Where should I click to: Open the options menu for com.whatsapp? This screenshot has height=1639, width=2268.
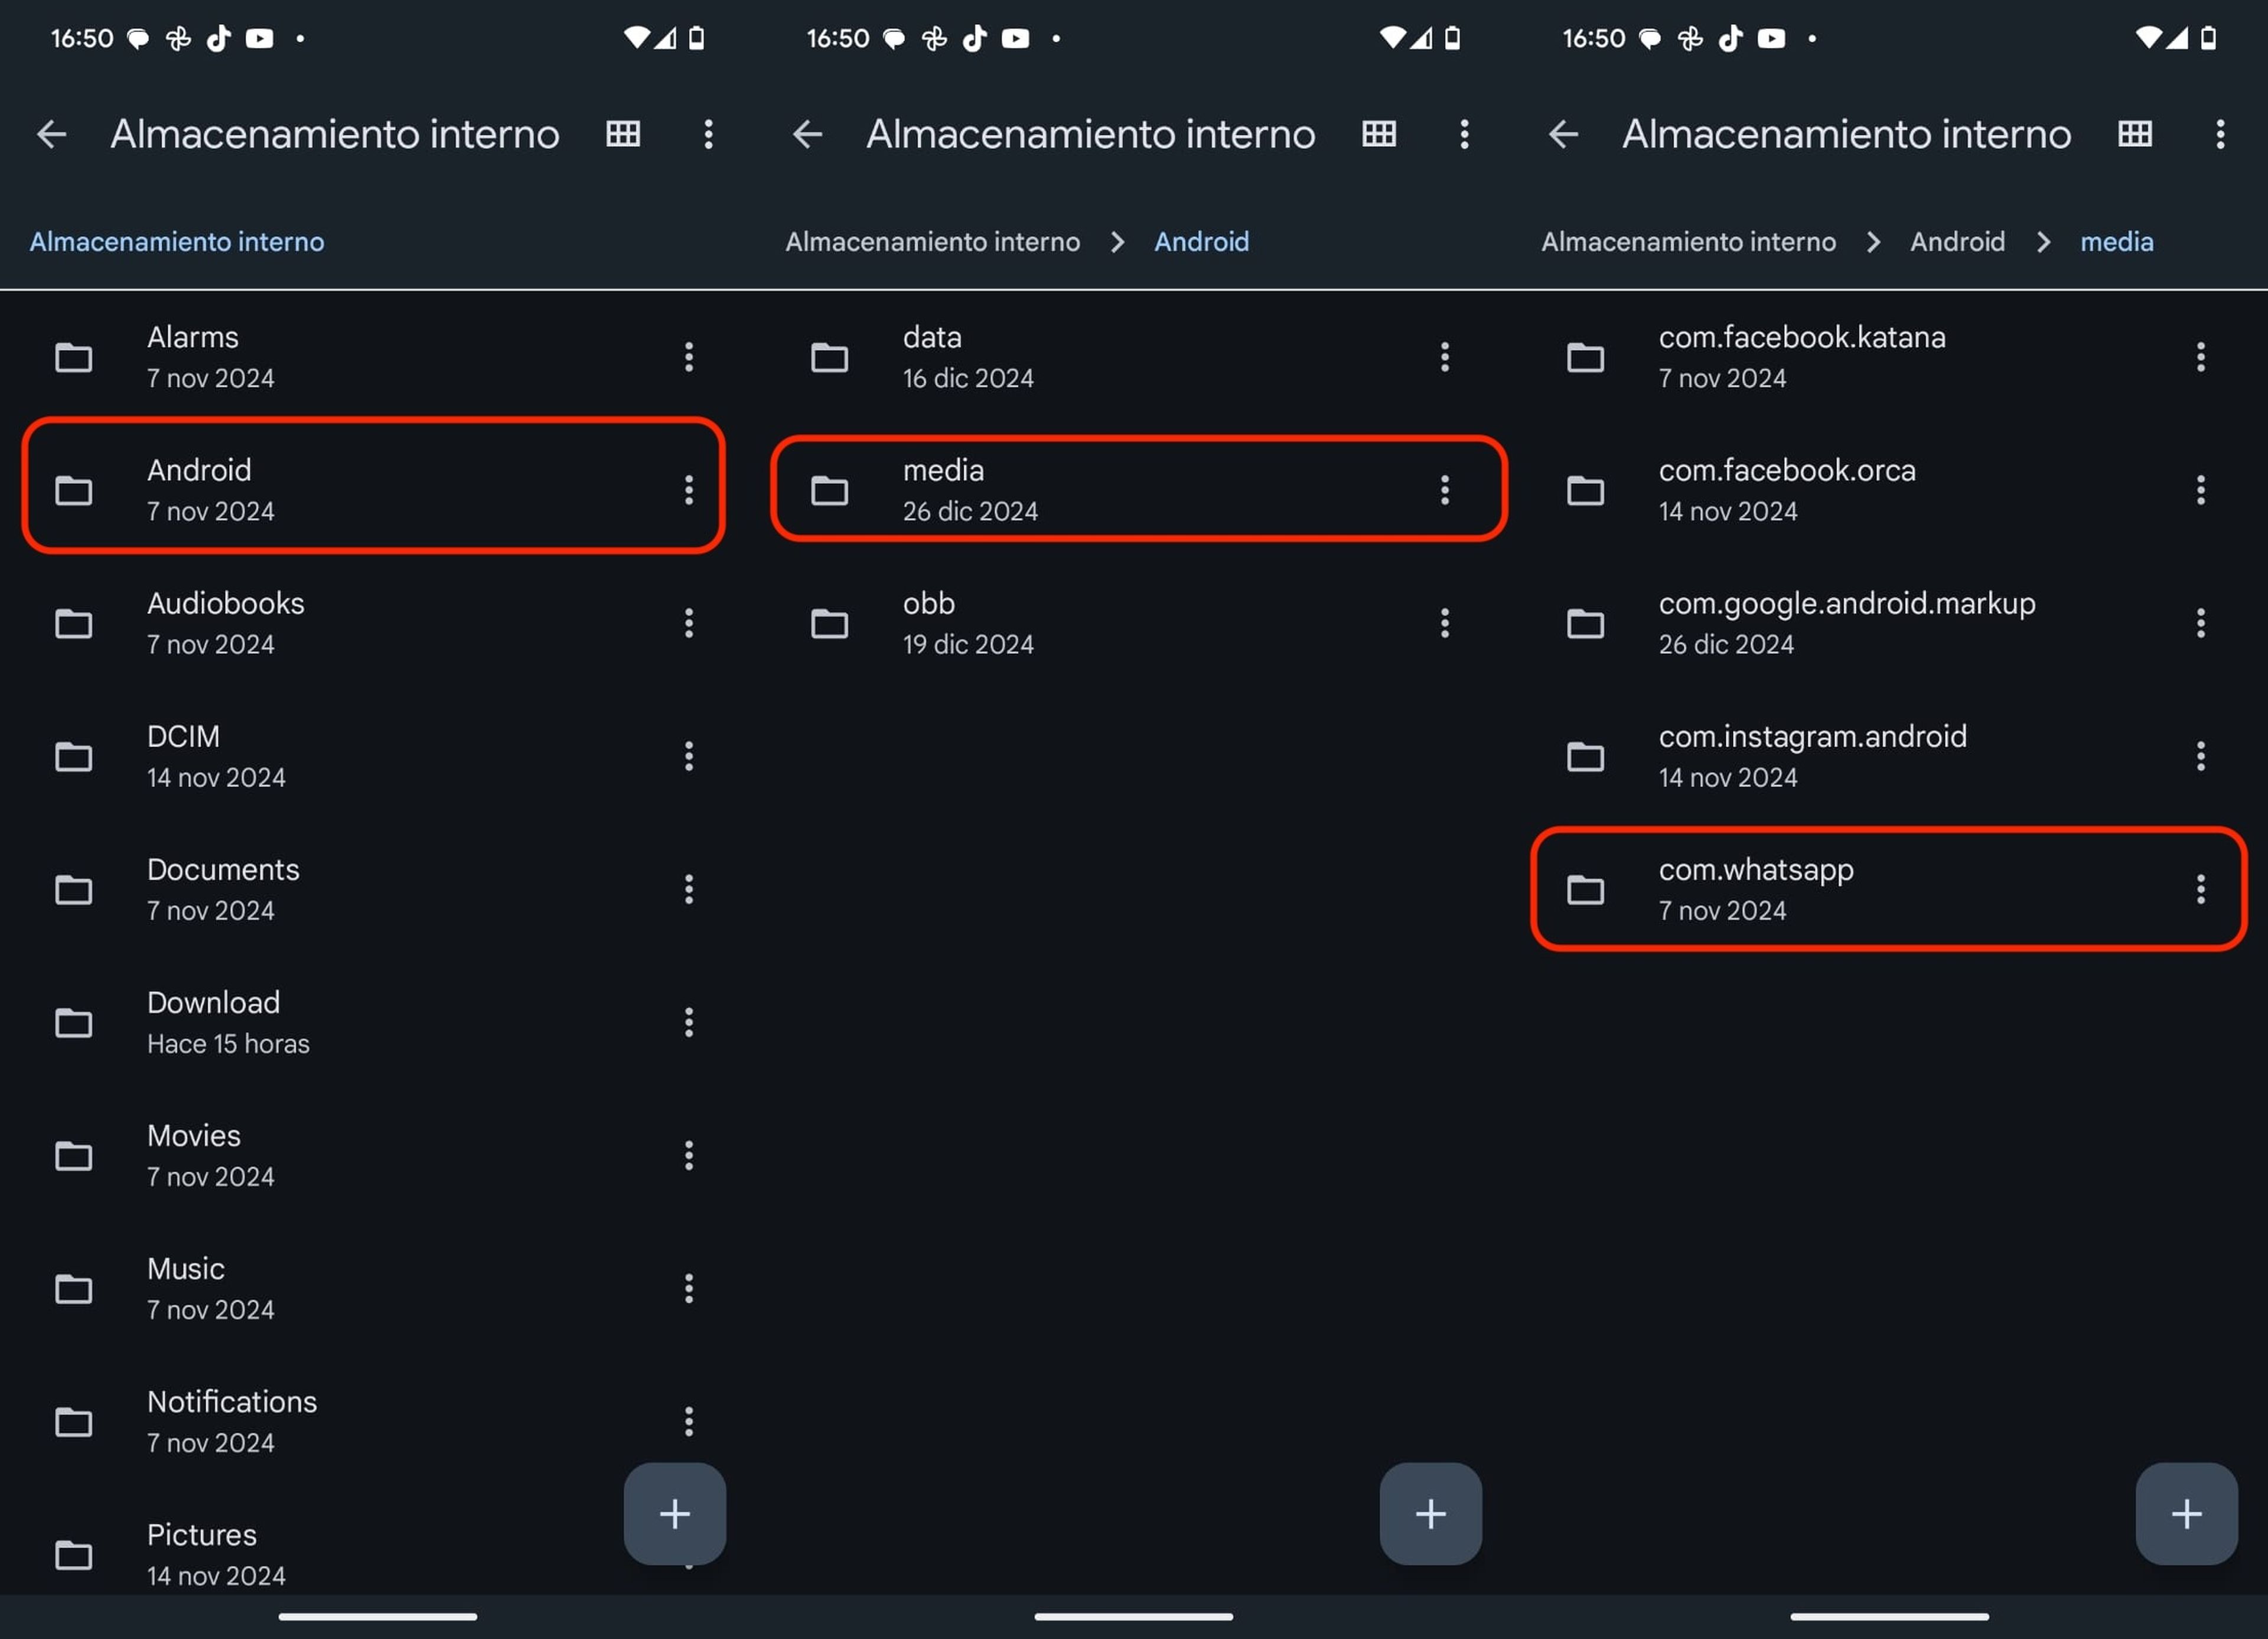(2200, 889)
